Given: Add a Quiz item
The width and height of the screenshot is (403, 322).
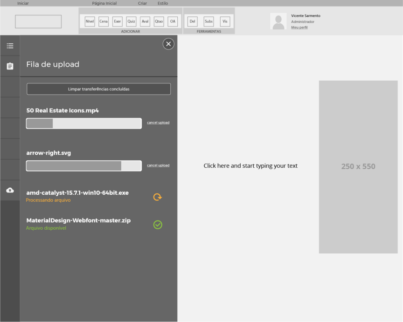Looking at the screenshot, I should [x=132, y=21].
